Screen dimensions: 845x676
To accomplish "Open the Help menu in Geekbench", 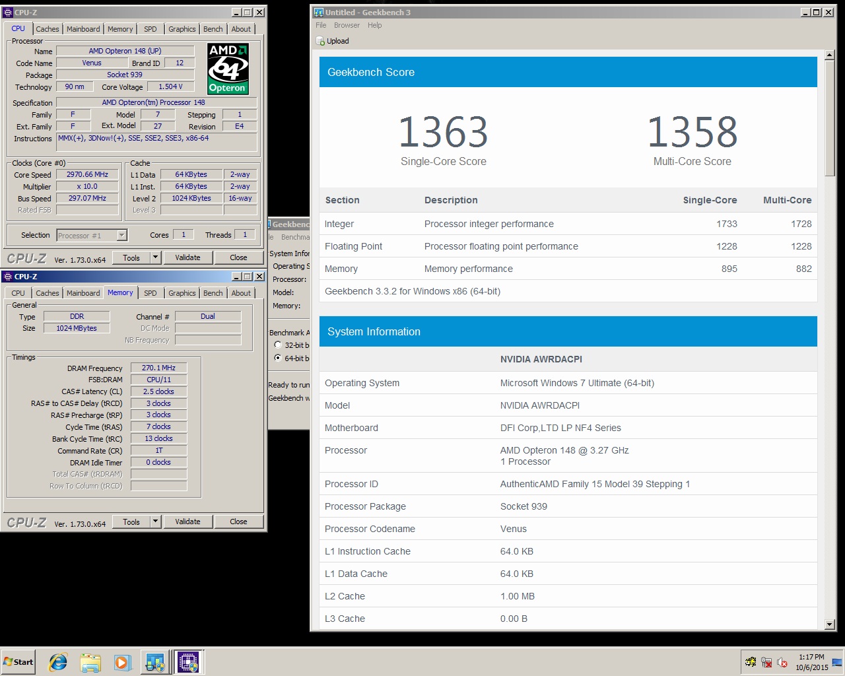I will (375, 25).
